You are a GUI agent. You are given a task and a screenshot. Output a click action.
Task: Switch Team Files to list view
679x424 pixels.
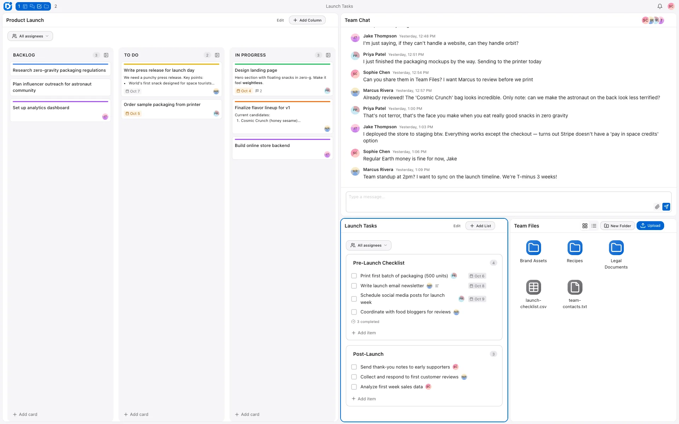click(594, 226)
